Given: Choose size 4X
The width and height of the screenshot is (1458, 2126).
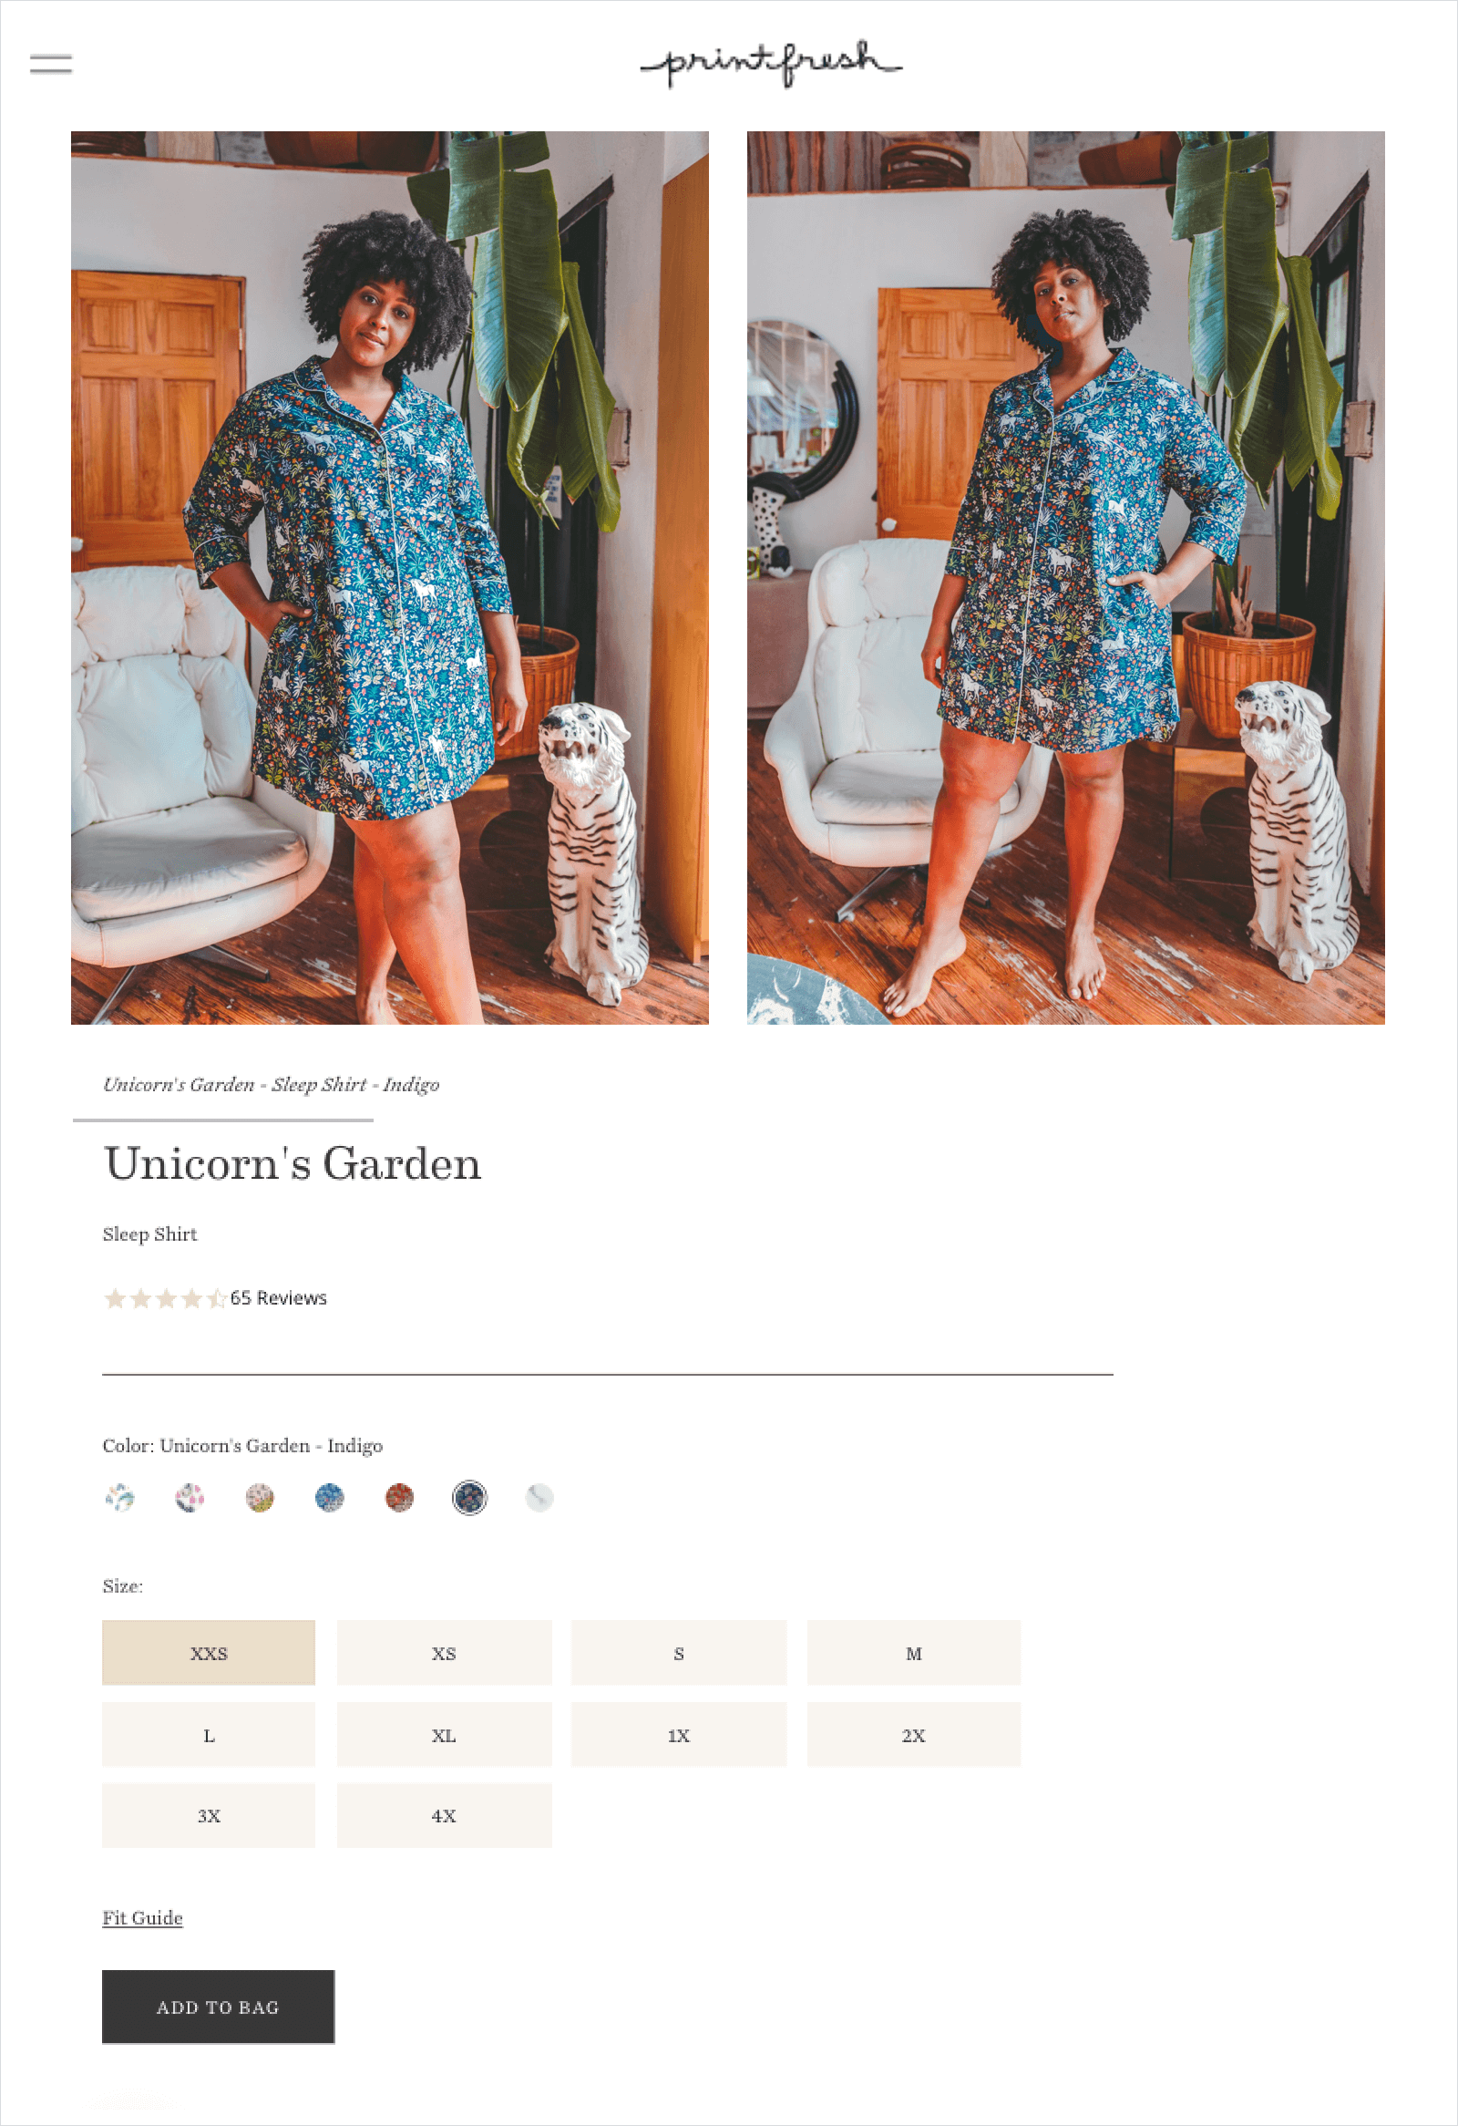Looking at the screenshot, I should point(445,1815).
